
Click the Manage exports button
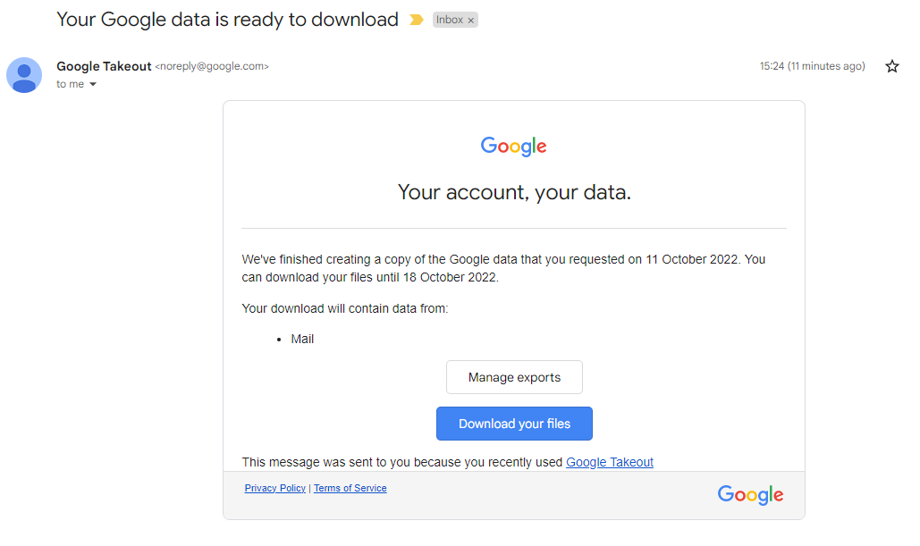coord(513,376)
